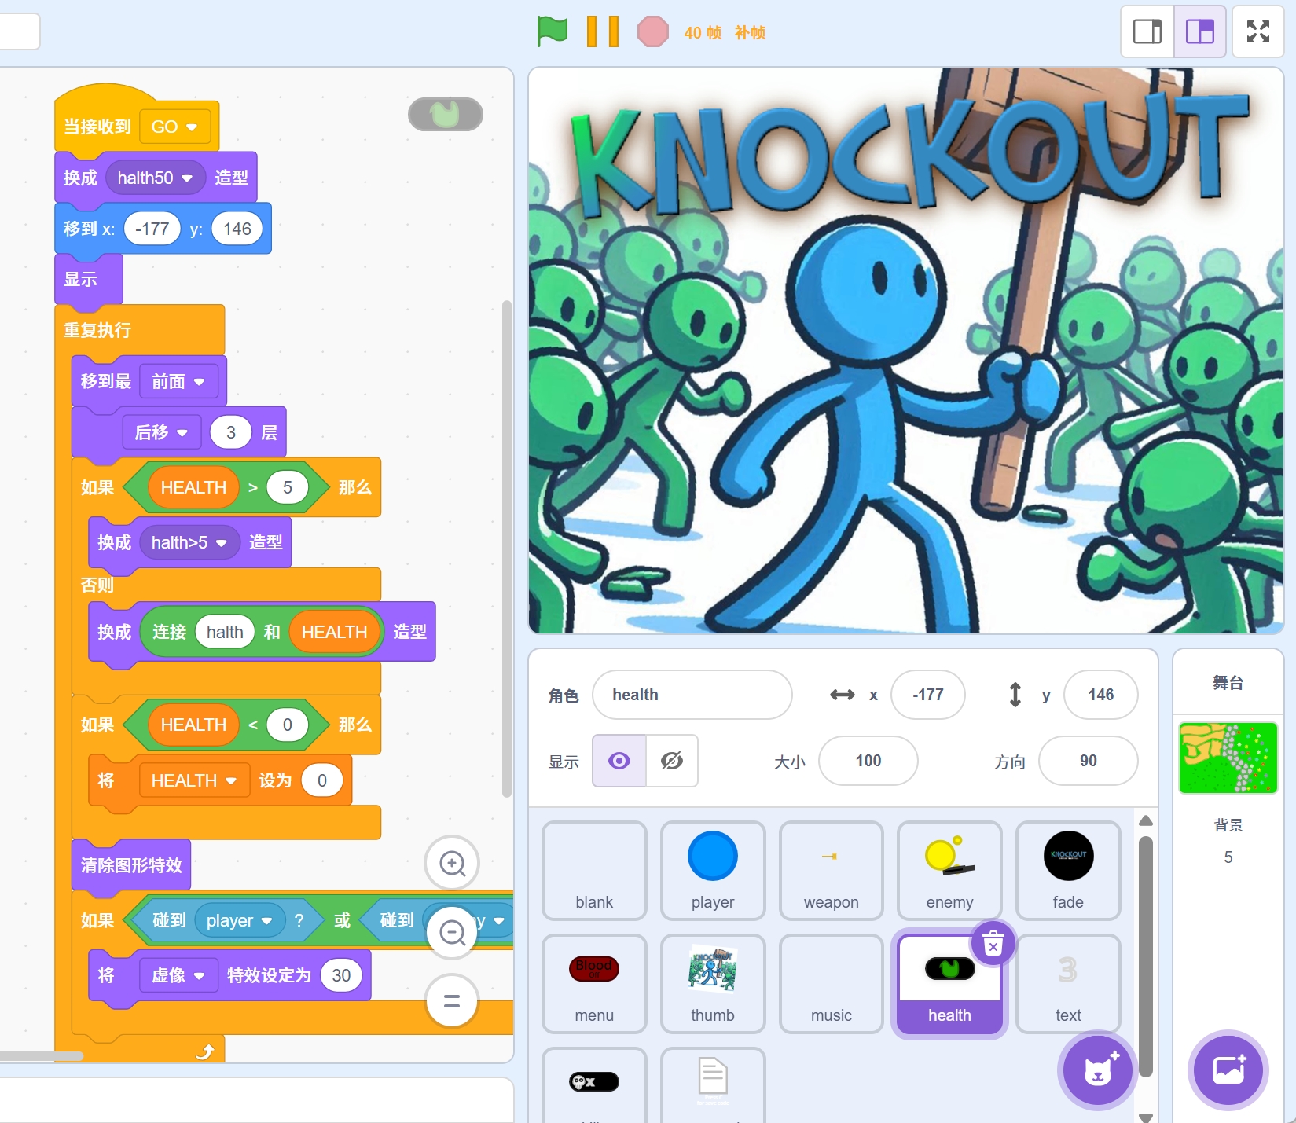Viewport: 1296px width, 1123px height.
Task: Open the add sprite cat button
Action: [1097, 1070]
